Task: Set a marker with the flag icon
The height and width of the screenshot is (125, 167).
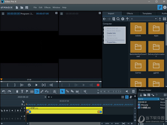Action: tap(27, 91)
